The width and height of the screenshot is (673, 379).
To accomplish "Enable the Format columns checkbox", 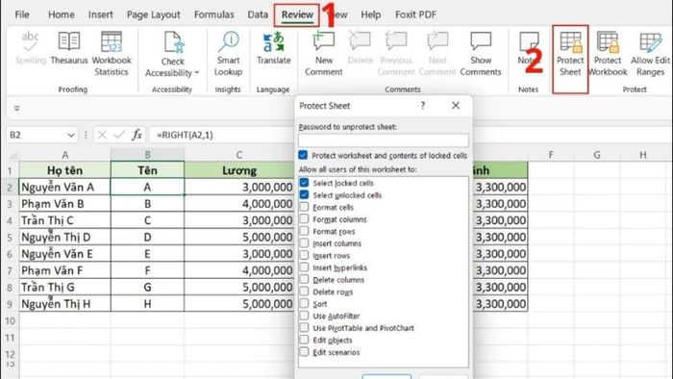I will tap(304, 218).
